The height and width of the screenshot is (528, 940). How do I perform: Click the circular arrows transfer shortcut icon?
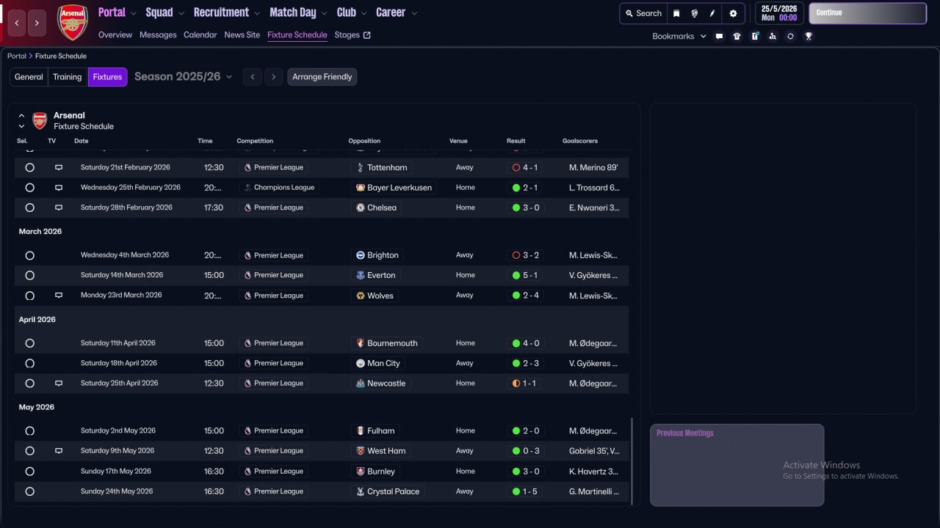tap(790, 36)
